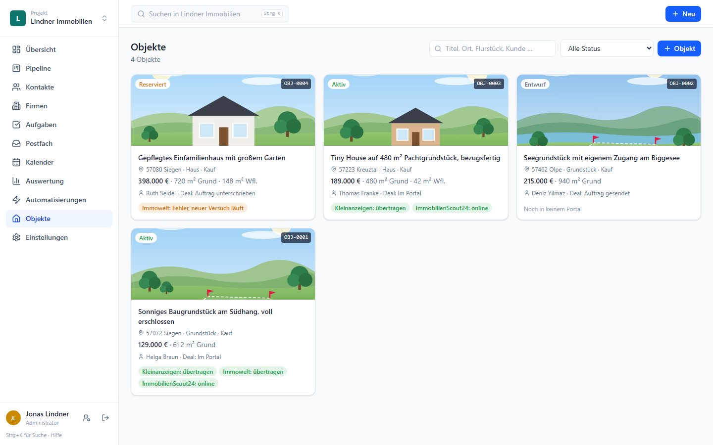Open the OBJ-0004 house thumbnail image
The image size is (713, 445).
(x=223, y=110)
